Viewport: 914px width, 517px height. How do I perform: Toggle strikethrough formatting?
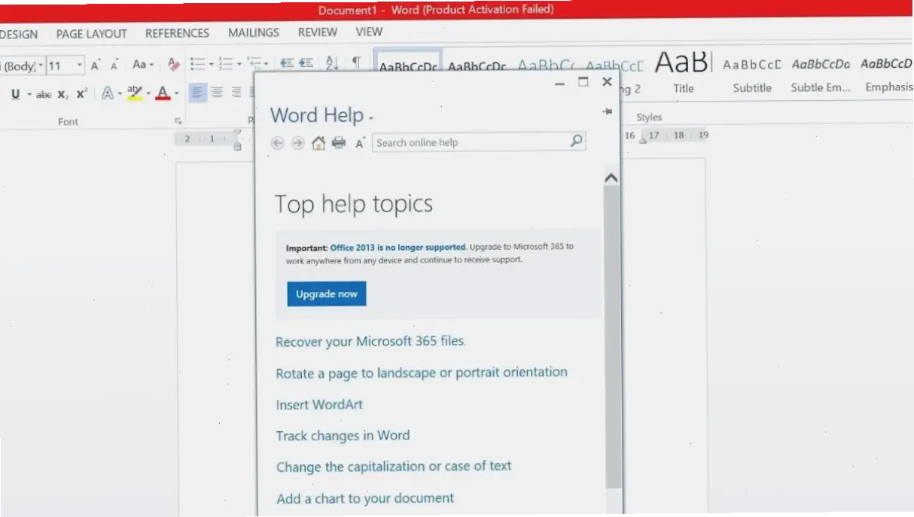(x=44, y=94)
